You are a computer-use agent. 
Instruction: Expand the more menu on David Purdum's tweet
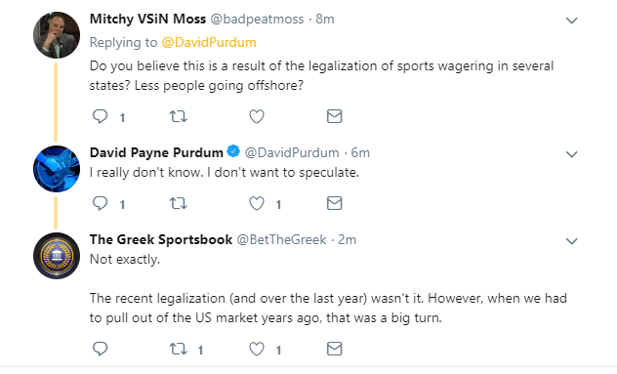point(571,154)
